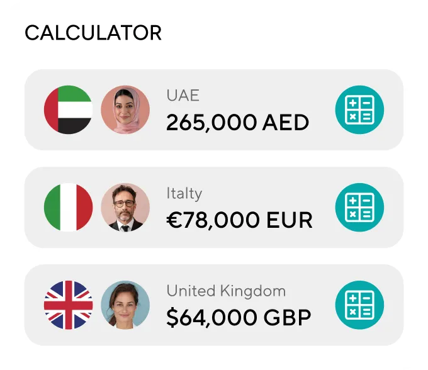Click the UAE woman's avatar photo
This screenshot has width=428, height=370.
125,109
